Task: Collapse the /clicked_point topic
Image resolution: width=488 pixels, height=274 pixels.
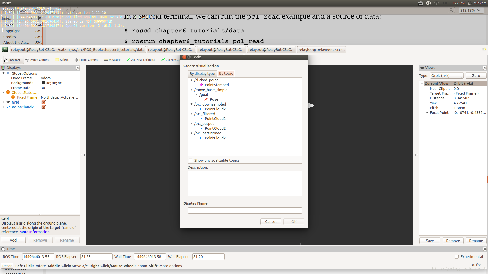Action: pyautogui.click(x=191, y=80)
